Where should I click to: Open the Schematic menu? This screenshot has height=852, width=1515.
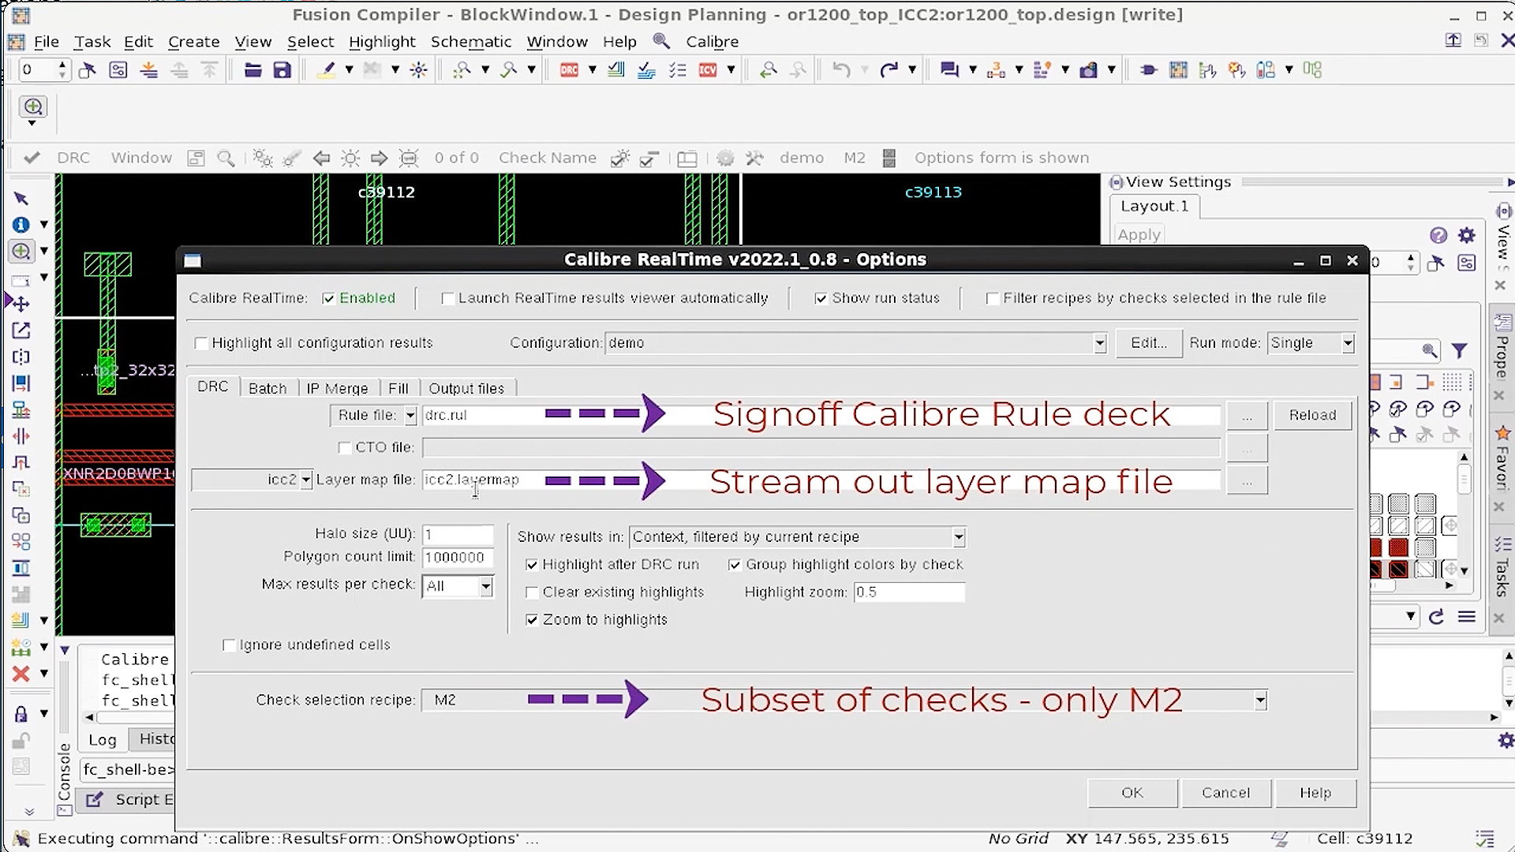(x=470, y=42)
